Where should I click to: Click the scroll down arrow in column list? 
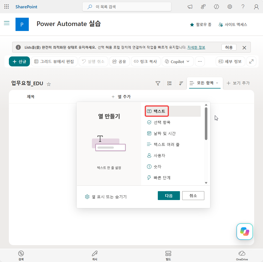tap(206, 183)
